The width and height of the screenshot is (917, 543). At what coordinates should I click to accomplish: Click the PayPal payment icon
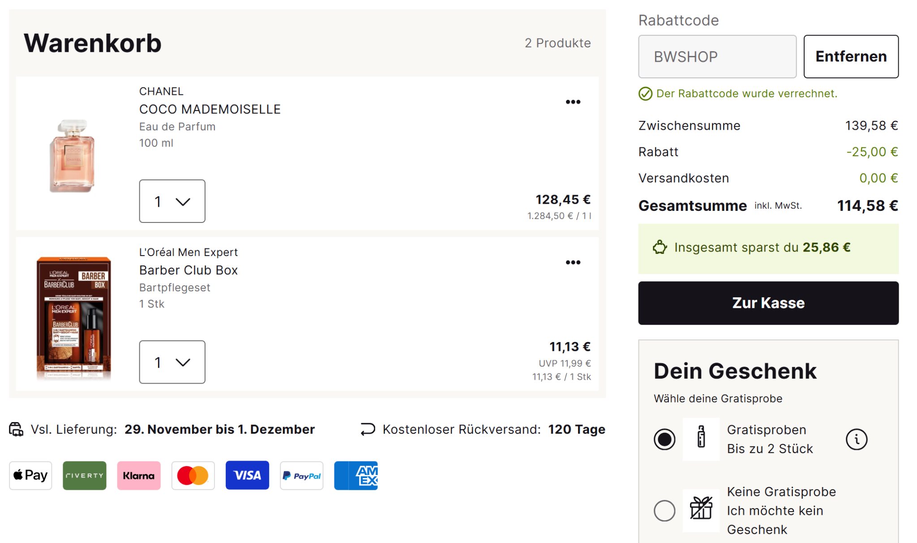(x=301, y=475)
